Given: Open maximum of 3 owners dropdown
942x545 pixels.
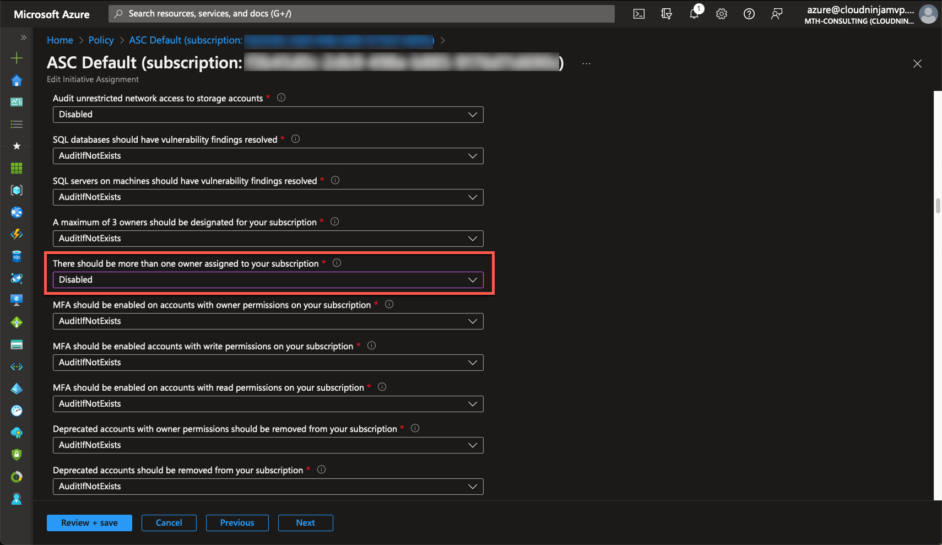Looking at the screenshot, I should tap(268, 239).
